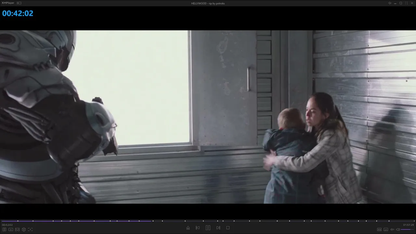Open the audio equalizer waveform icon

pyautogui.click(x=392, y=229)
